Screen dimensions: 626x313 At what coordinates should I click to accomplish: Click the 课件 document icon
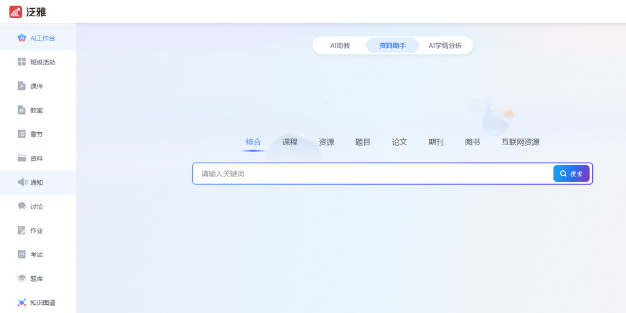click(x=21, y=86)
